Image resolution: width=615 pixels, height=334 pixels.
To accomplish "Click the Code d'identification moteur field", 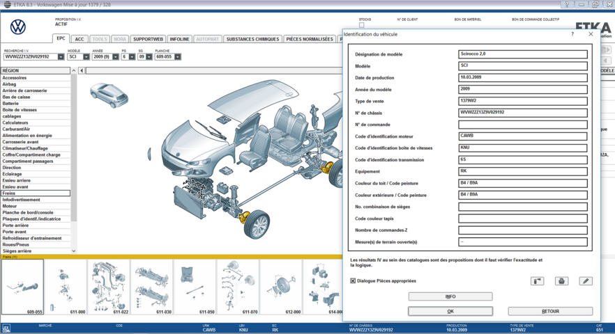I will pyautogui.click(x=522, y=136).
